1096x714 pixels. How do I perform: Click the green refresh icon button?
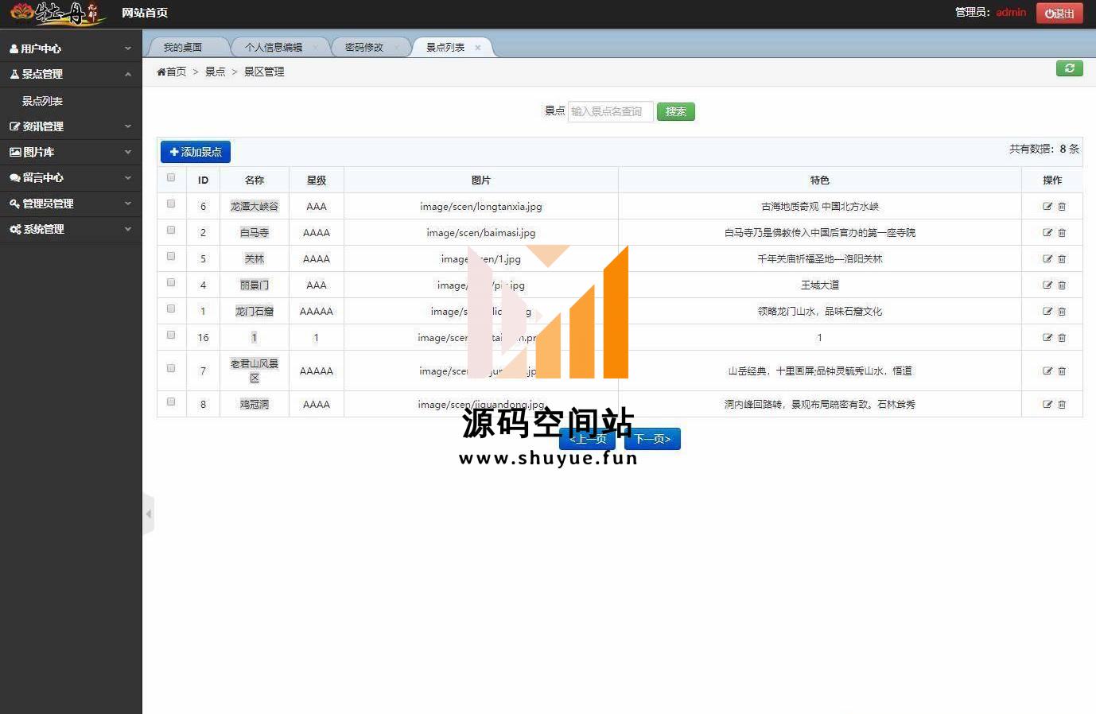(1069, 68)
